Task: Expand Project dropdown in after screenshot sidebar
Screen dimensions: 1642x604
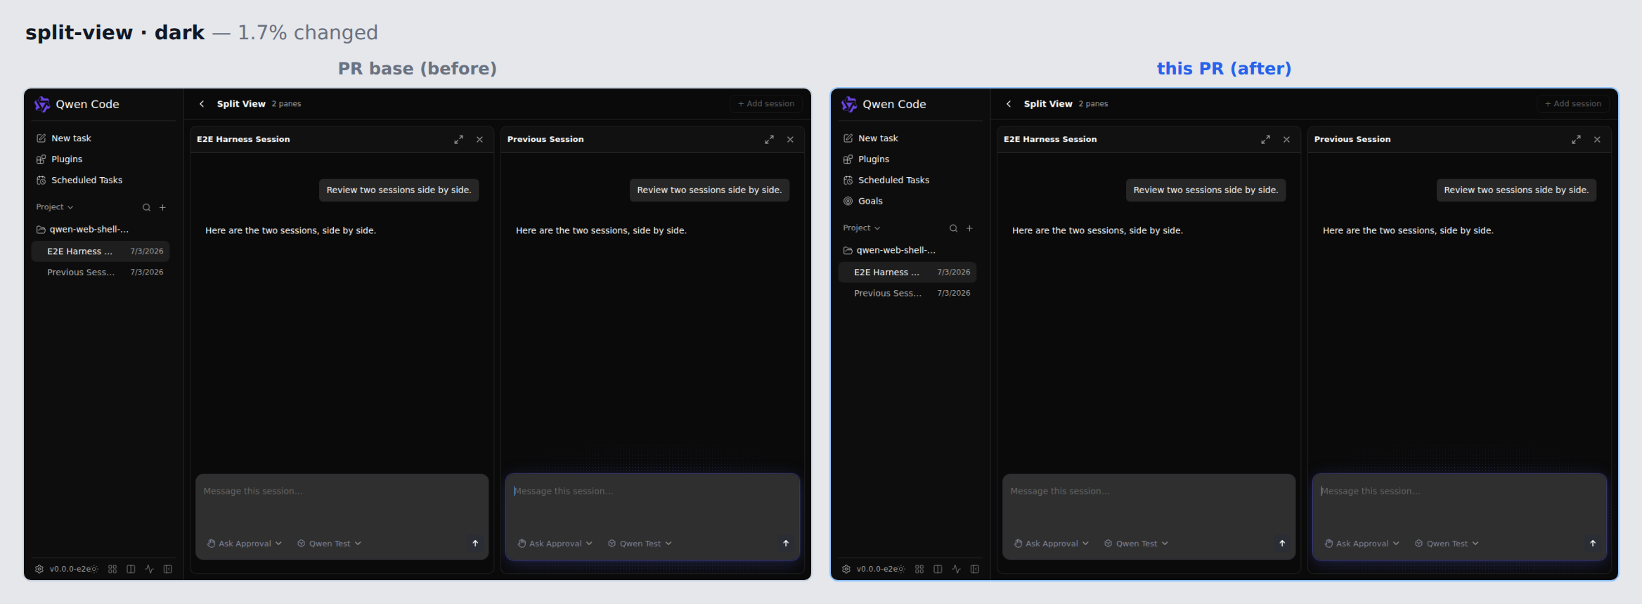Action: [x=862, y=228]
